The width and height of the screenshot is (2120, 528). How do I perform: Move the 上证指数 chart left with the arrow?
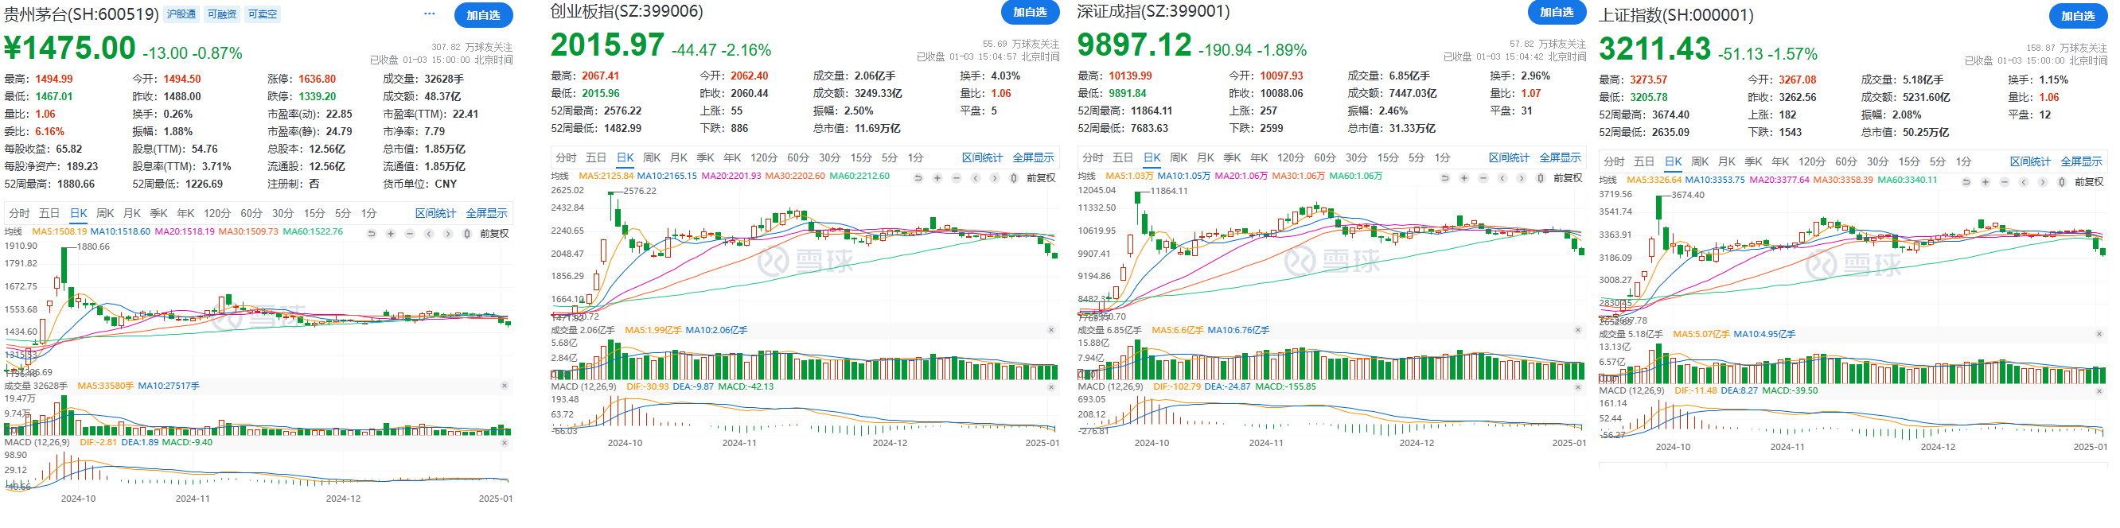[x=2024, y=182]
